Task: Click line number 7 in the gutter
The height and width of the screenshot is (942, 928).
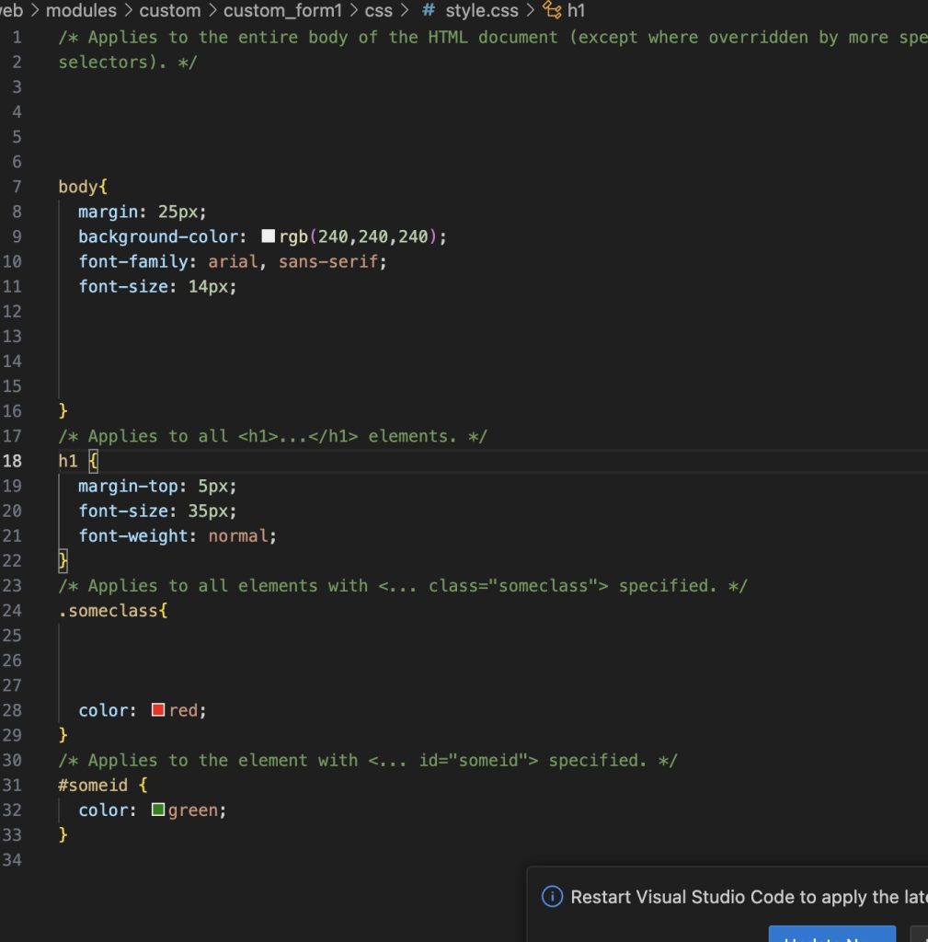Action: click(17, 187)
